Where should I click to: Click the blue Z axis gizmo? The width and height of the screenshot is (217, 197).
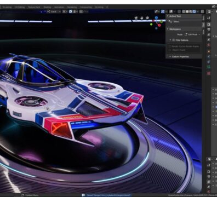point(157,18)
